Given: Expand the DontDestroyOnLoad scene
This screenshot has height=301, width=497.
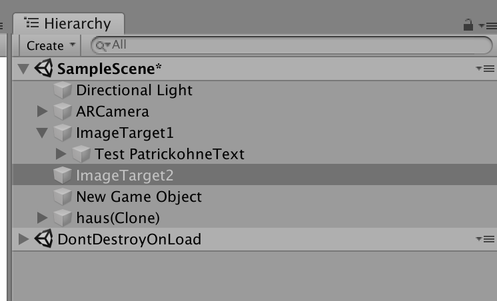Looking at the screenshot, I should point(25,239).
